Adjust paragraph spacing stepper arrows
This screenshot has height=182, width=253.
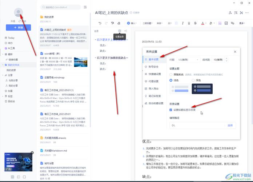(226, 60)
